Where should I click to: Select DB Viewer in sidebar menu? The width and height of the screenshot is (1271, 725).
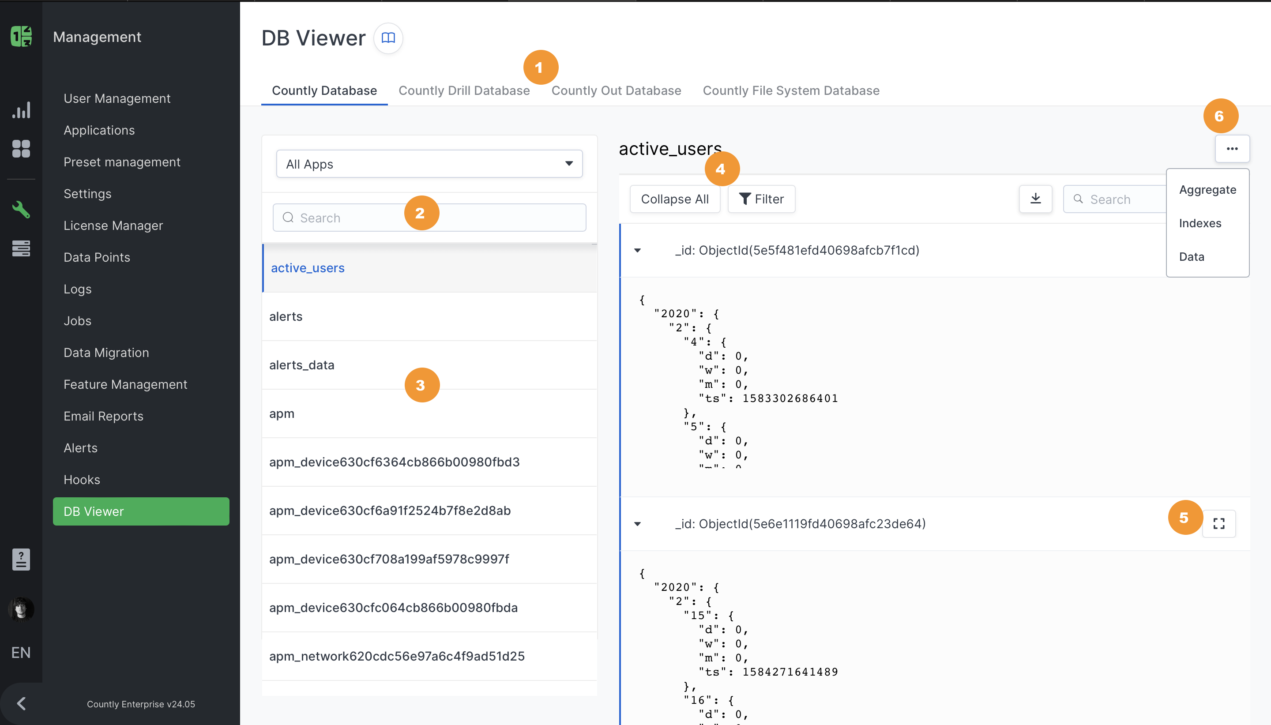pos(141,511)
